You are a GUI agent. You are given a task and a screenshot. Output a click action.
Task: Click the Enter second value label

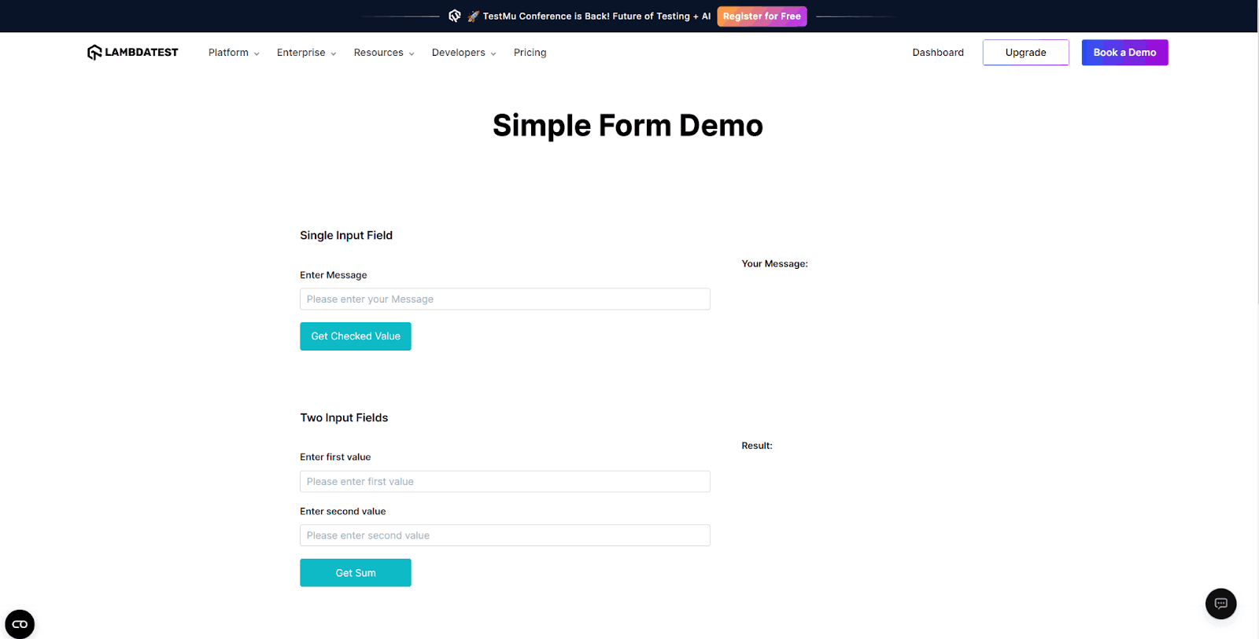coord(343,511)
